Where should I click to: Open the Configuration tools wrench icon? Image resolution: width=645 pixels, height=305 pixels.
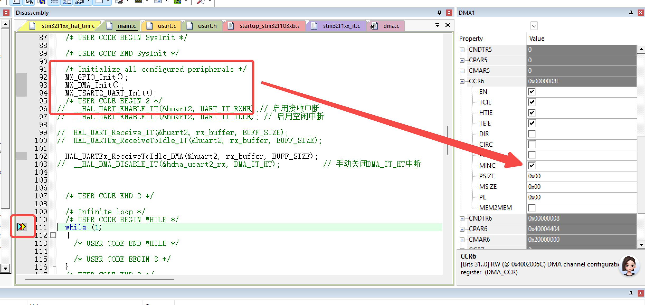click(x=201, y=2)
